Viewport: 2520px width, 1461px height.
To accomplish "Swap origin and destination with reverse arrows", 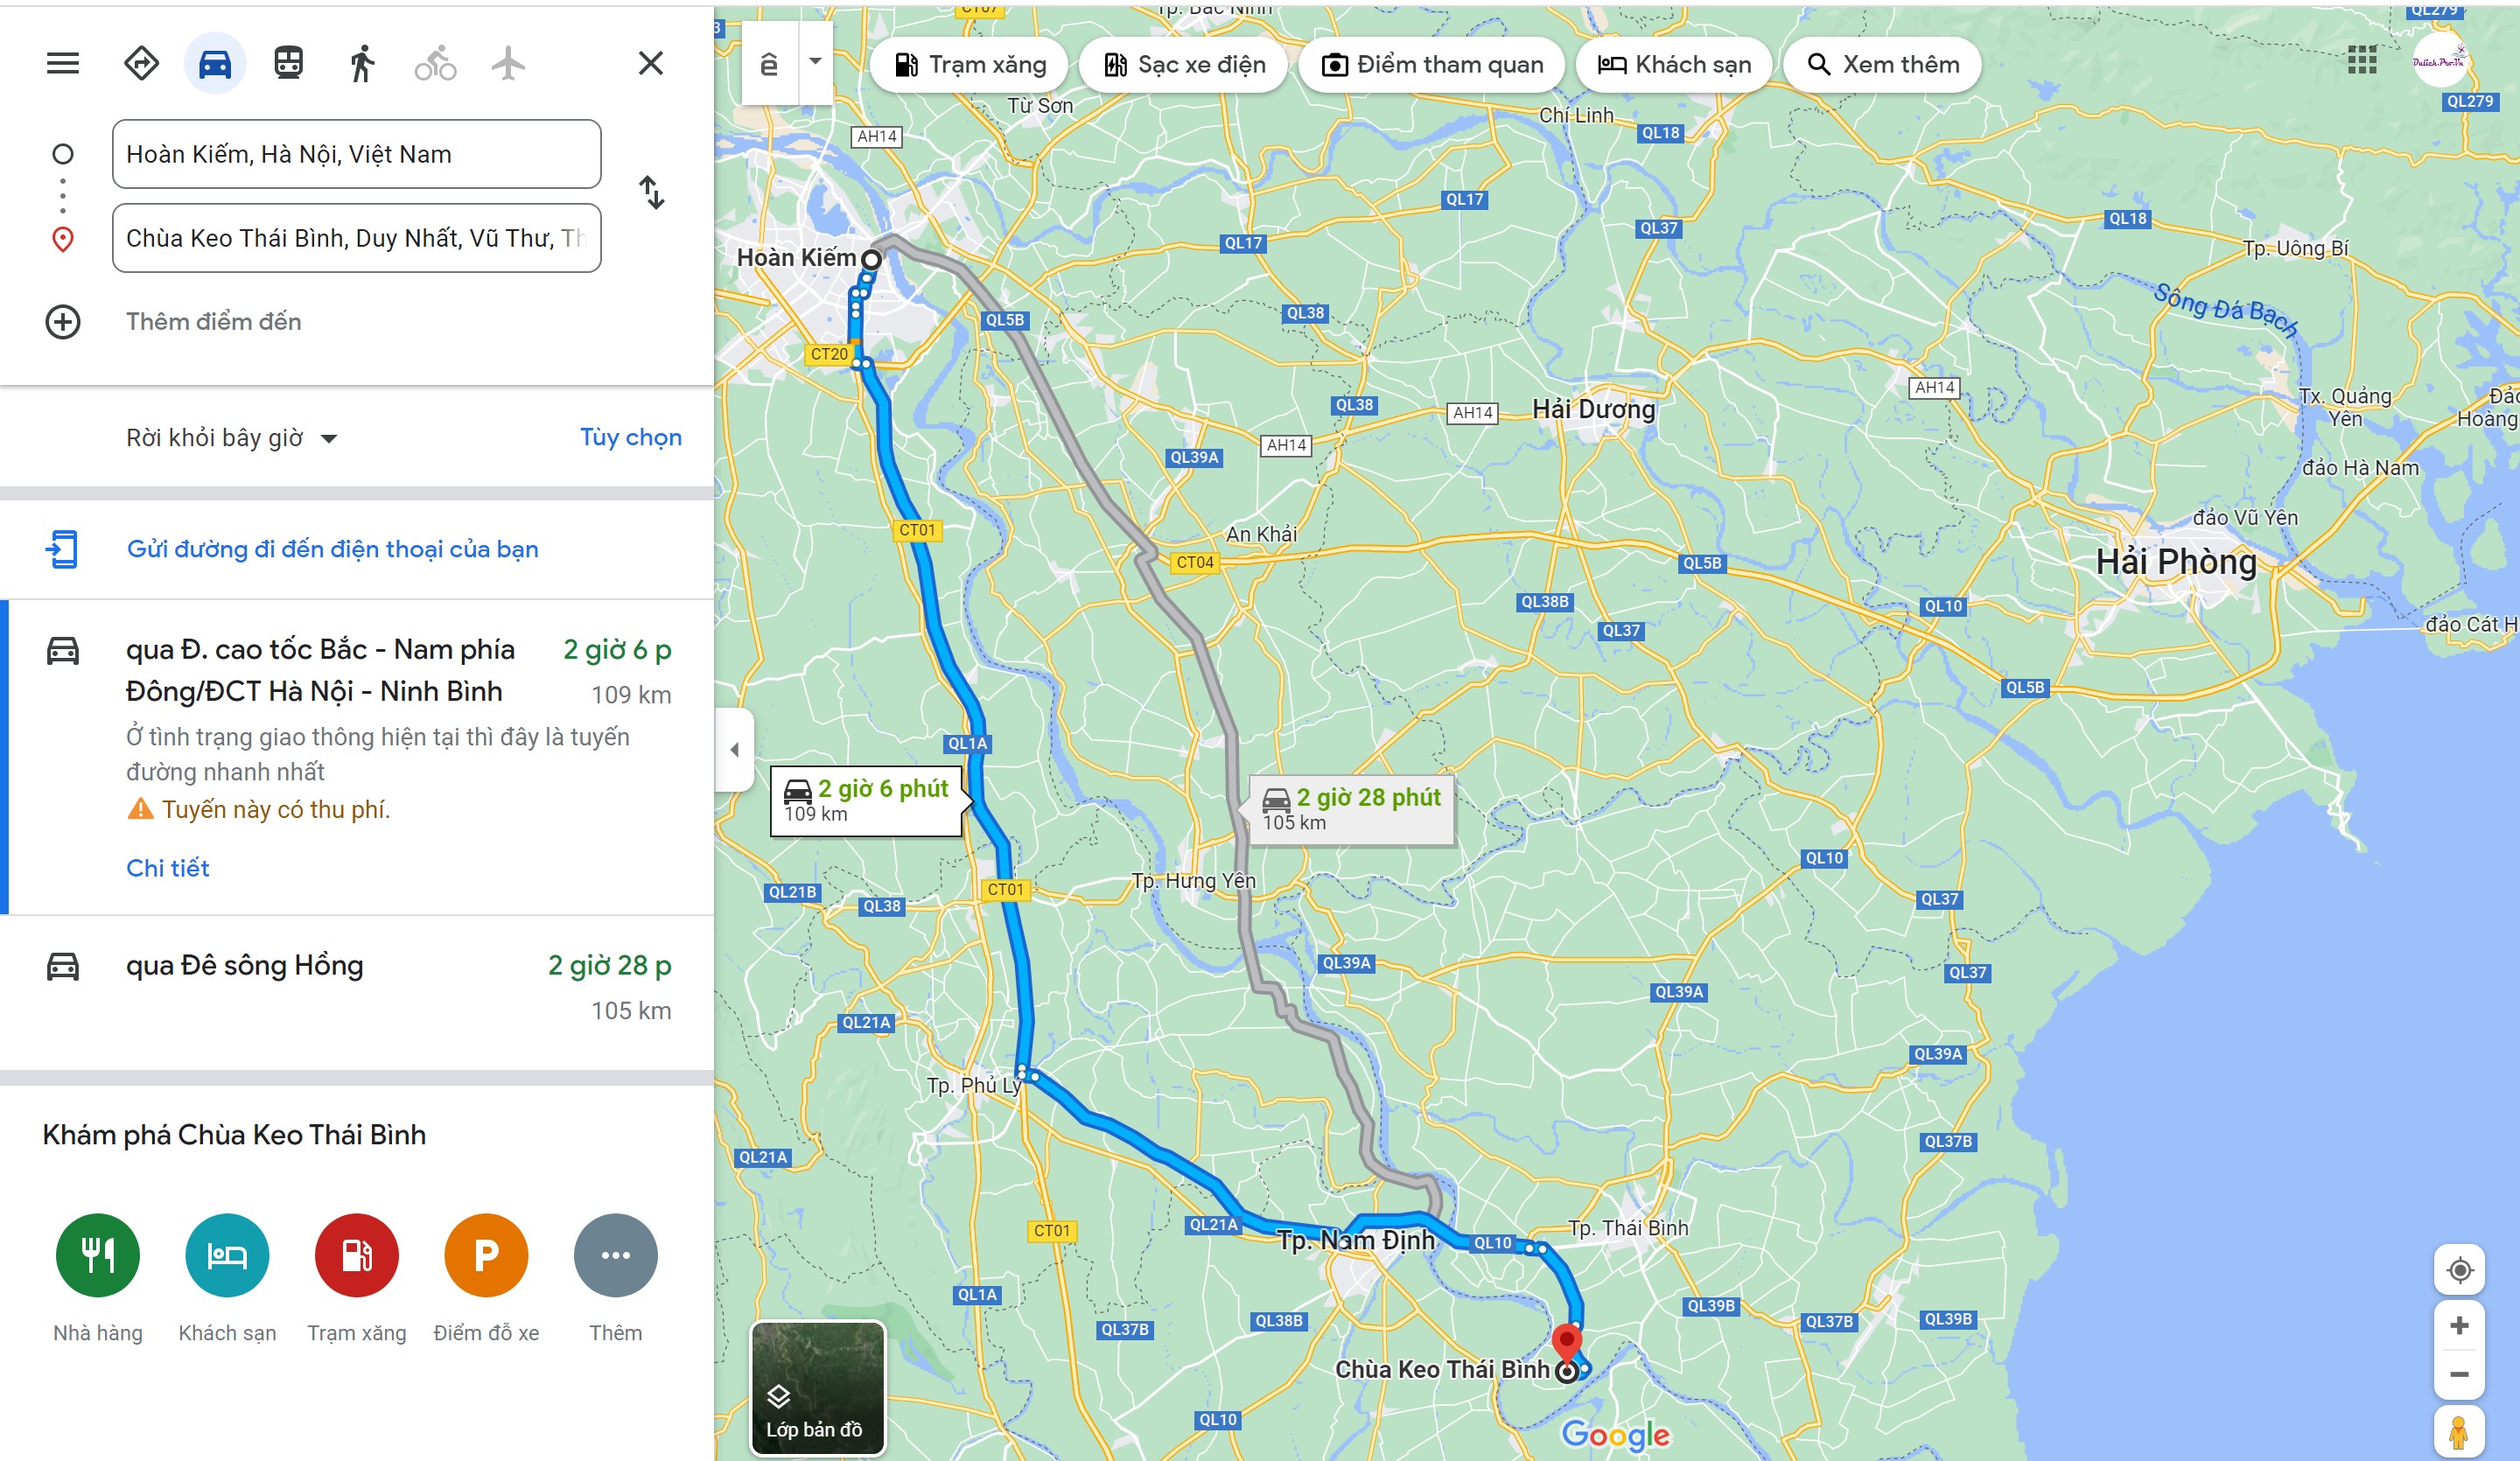I will 651,192.
